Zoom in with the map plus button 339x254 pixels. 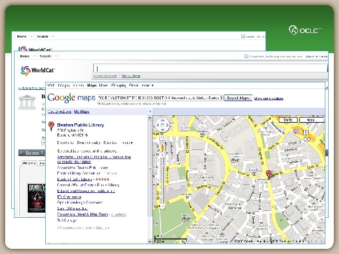pos(162,155)
